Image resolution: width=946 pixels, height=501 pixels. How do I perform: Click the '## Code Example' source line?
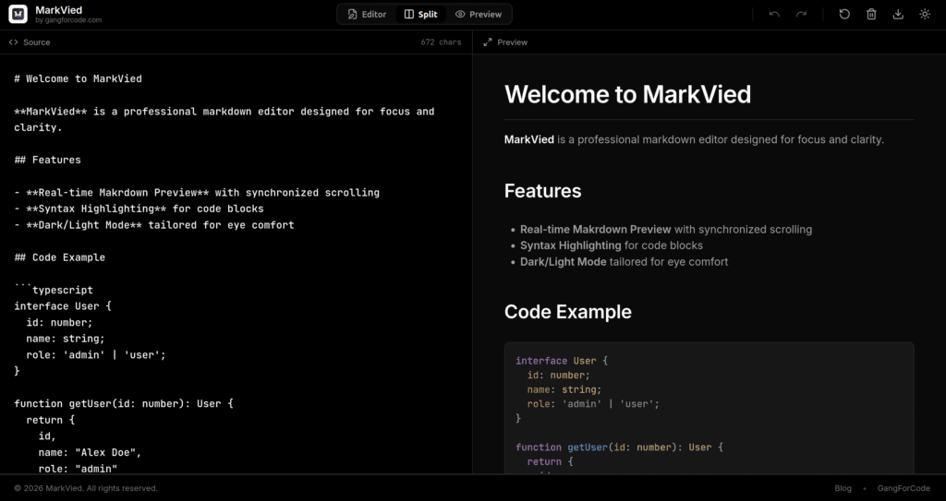click(x=60, y=257)
